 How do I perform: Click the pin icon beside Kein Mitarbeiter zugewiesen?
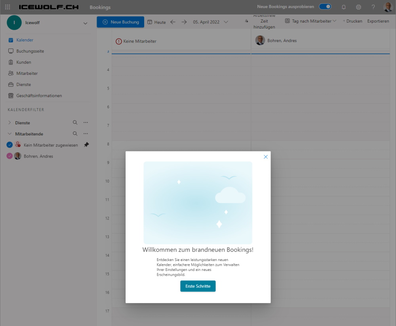(86, 145)
